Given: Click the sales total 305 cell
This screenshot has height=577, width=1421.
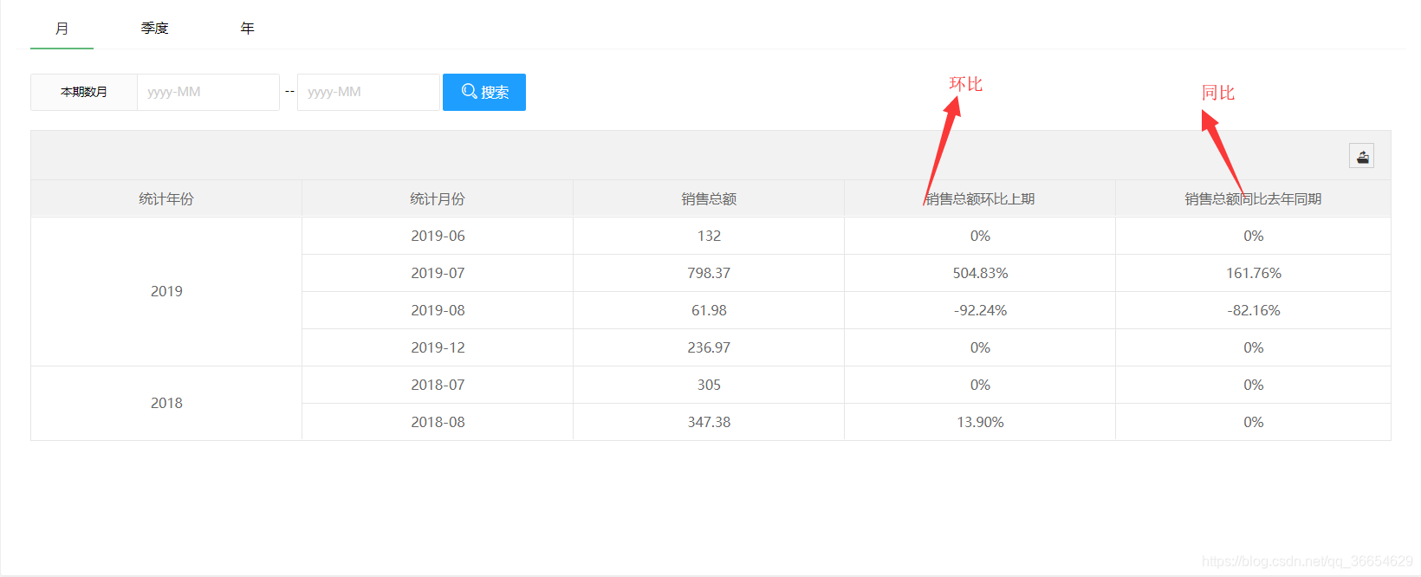Looking at the screenshot, I should [x=709, y=385].
